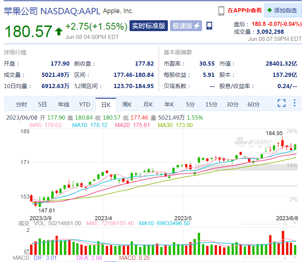This screenshot has width=303, height=262.
Task: Click the volume MA5: 72190155.40 label
Action: pos(110,223)
